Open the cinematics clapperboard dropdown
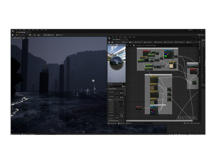 39,35
